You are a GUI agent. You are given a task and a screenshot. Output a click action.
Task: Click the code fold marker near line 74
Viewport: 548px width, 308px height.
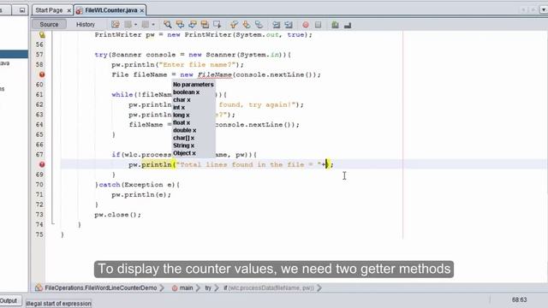pyautogui.click(x=53, y=222)
